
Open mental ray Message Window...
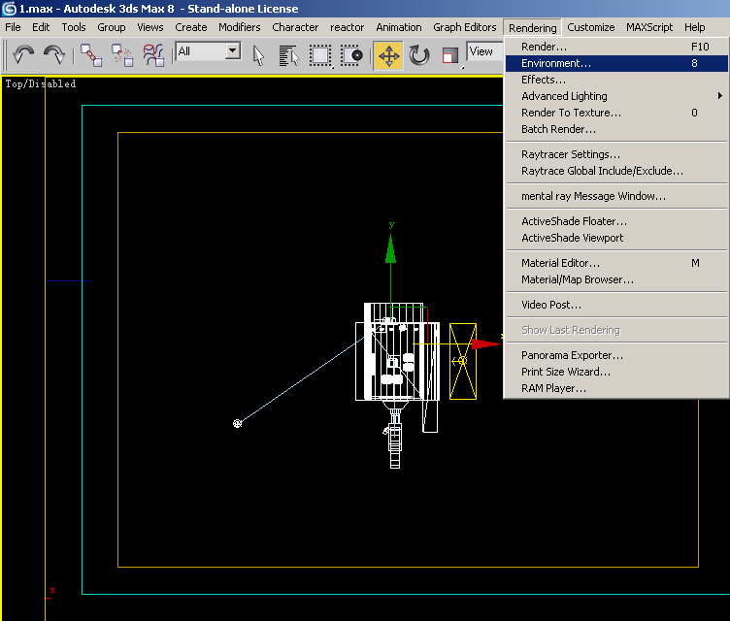(x=616, y=196)
